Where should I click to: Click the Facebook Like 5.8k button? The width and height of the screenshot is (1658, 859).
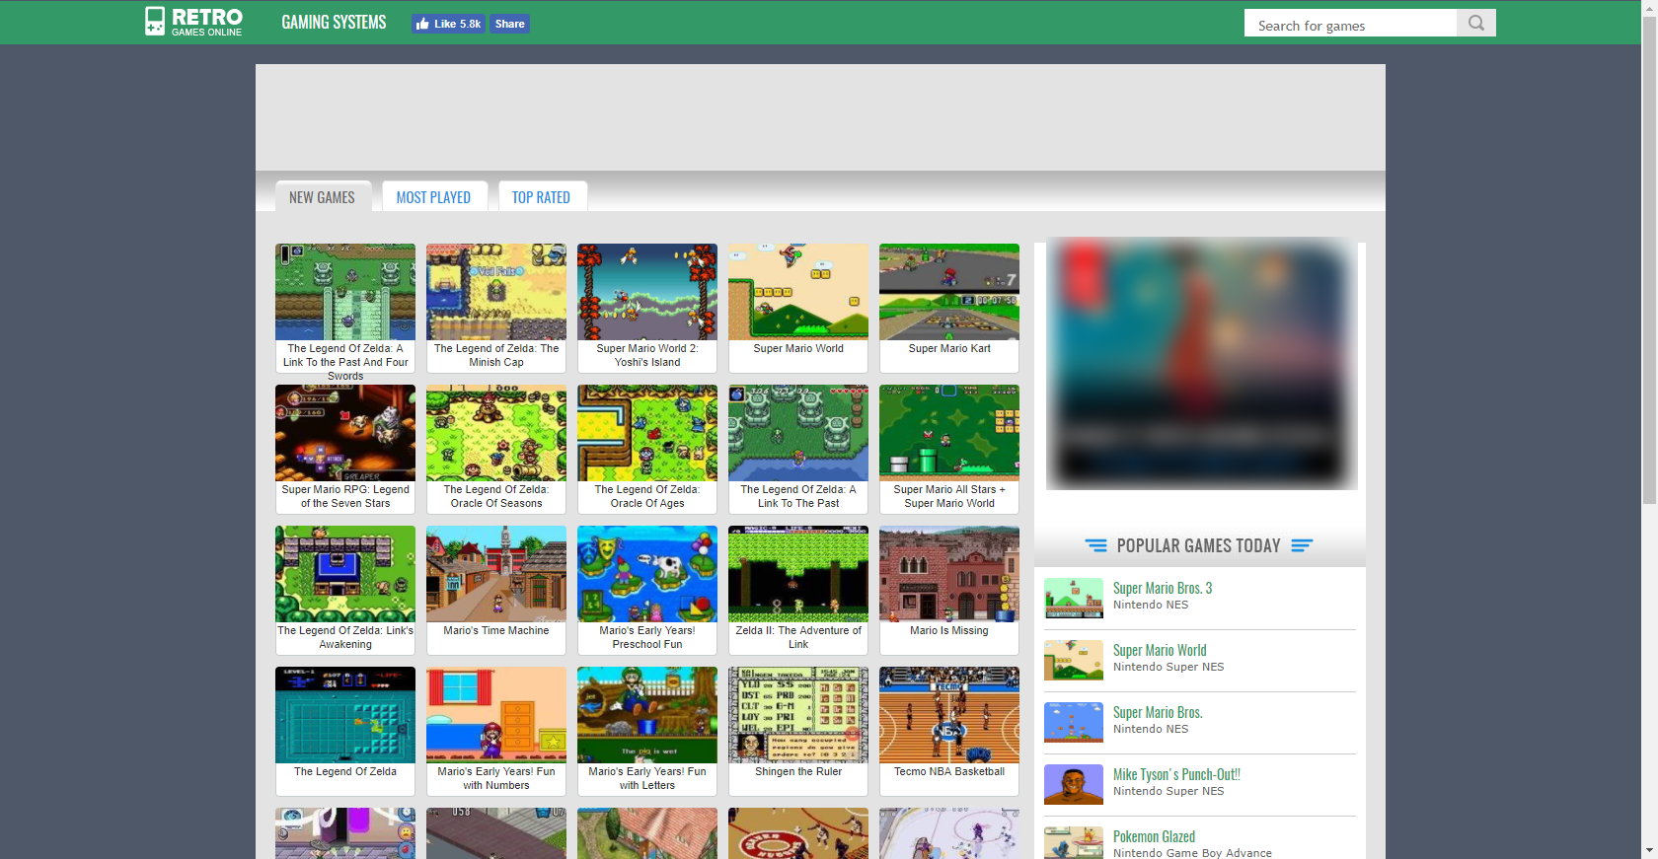[x=448, y=24]
